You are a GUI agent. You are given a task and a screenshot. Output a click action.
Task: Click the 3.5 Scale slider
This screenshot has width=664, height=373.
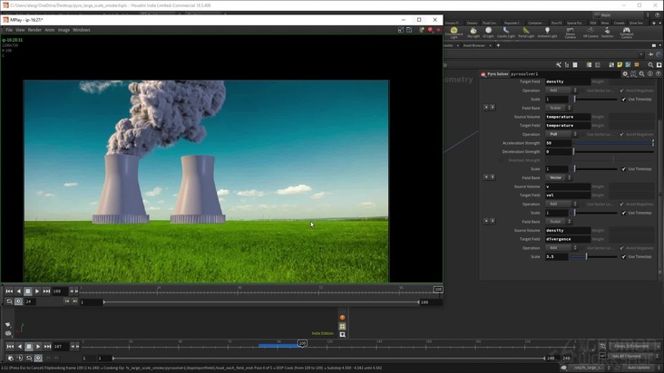pyautogui.click(x=594, y=257)
